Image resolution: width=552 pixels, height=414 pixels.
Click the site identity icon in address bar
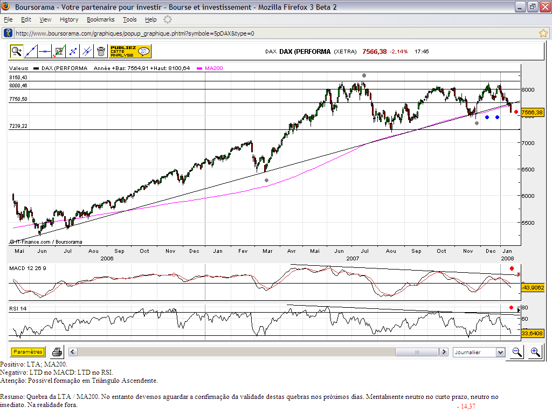8,33
